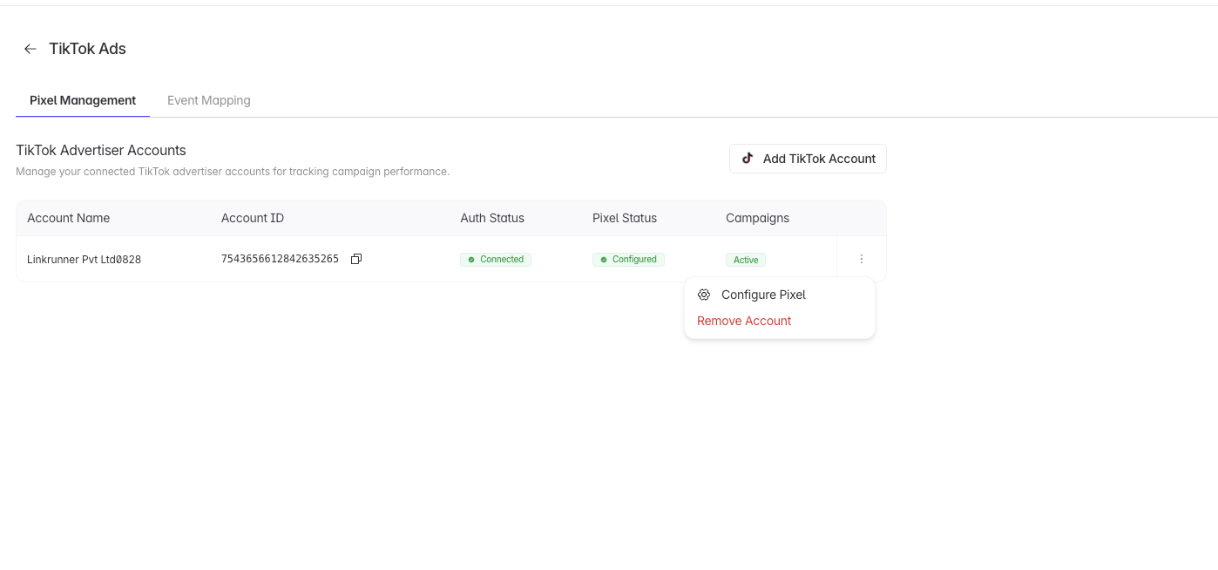Click the 'Manage your connected TikTok advertiser accounts' description

coord(233,172)
